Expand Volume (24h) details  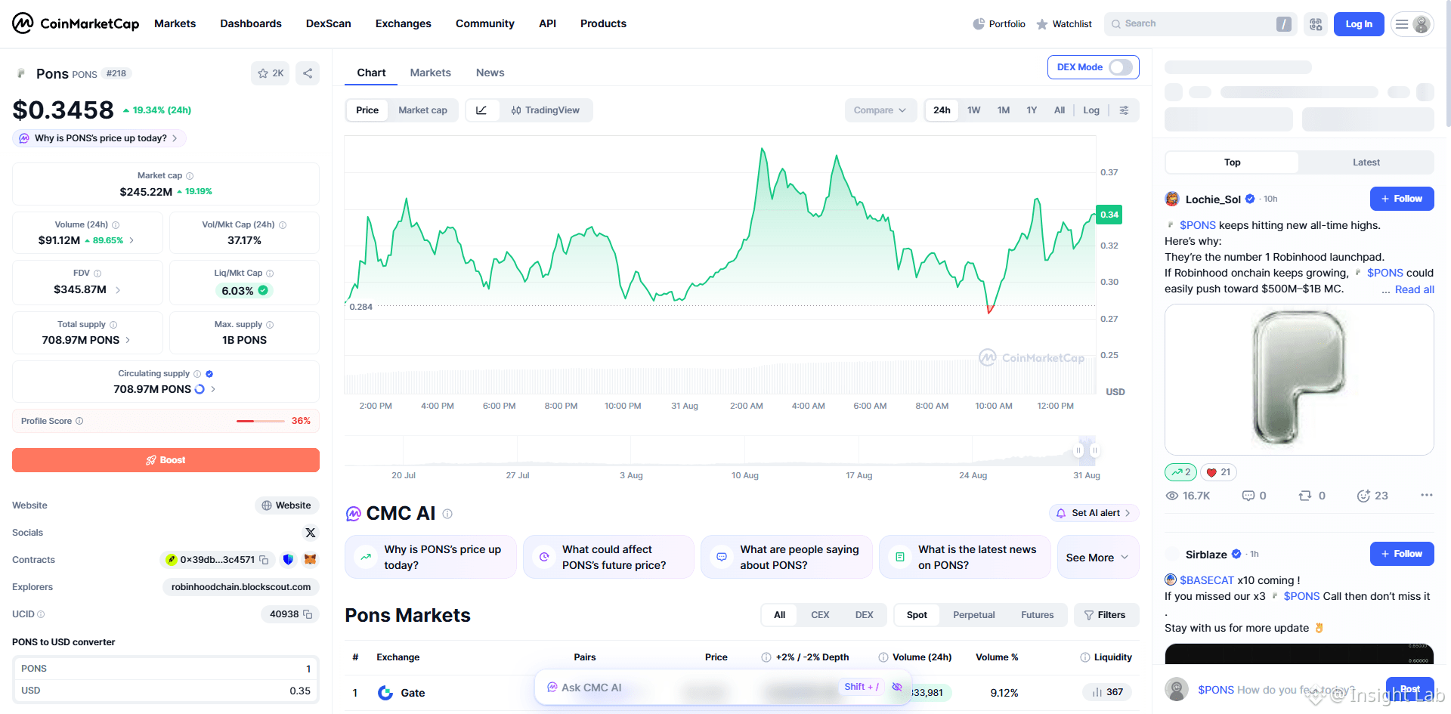[131, 241]
